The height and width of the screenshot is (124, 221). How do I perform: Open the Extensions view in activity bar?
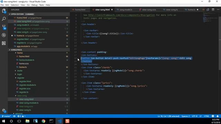click(4, 43)
